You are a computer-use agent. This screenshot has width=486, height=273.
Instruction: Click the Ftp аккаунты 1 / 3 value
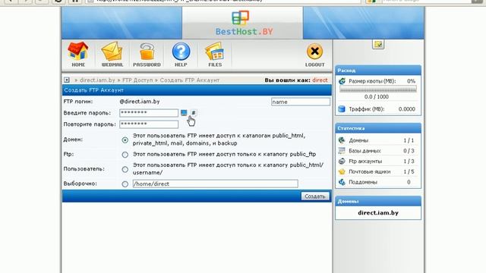tap(409, 162)
